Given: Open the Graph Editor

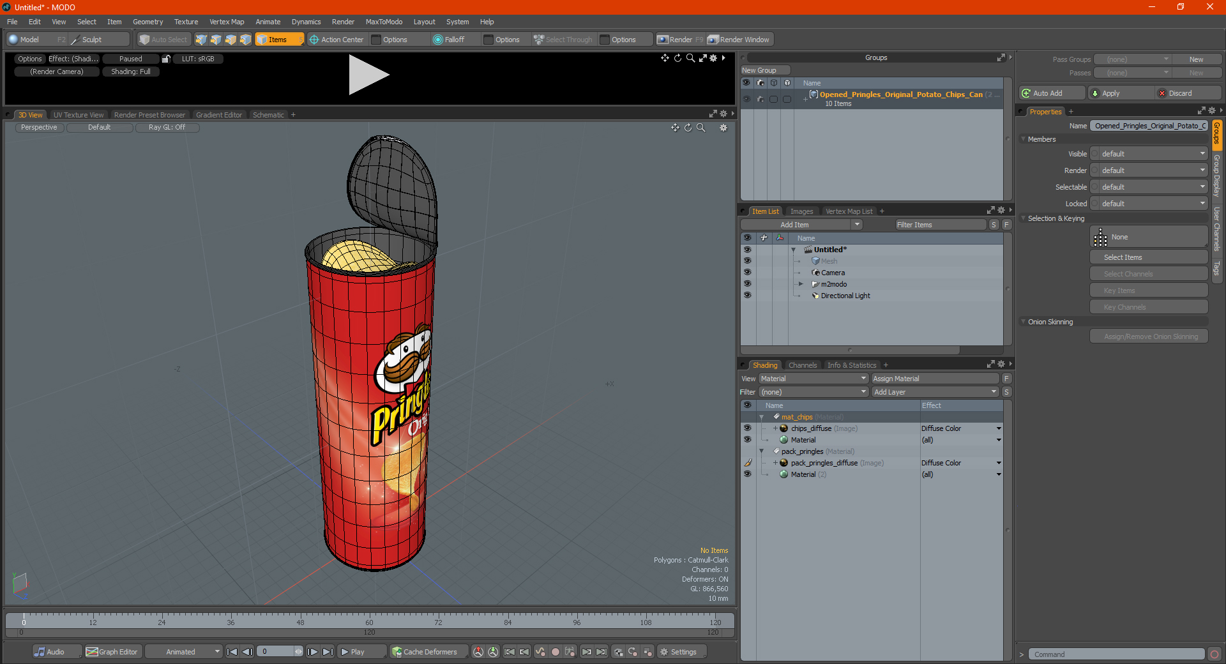Looking at the screenshot, I should coord(112,652).
